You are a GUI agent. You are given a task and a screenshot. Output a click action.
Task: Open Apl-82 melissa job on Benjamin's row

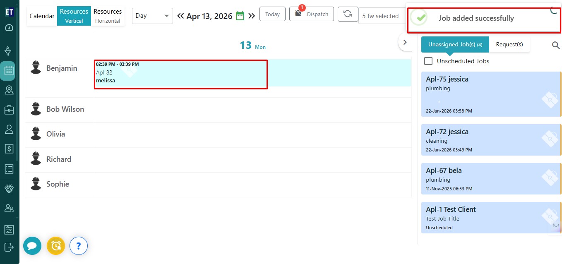(180, 74)
